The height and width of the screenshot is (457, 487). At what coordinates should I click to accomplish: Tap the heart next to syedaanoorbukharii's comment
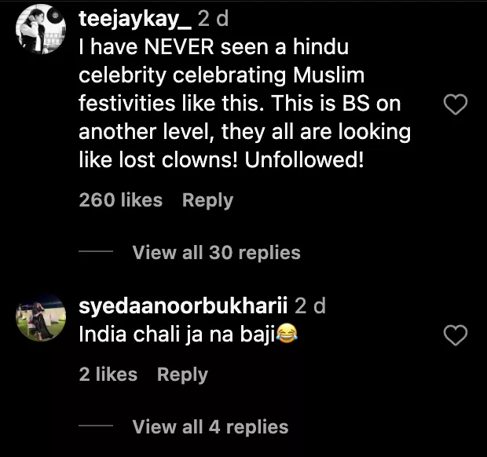[x=456, y=336]
